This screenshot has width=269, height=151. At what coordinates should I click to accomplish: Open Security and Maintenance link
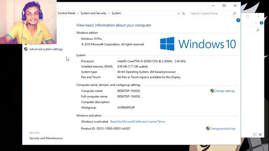coord(46,138)
